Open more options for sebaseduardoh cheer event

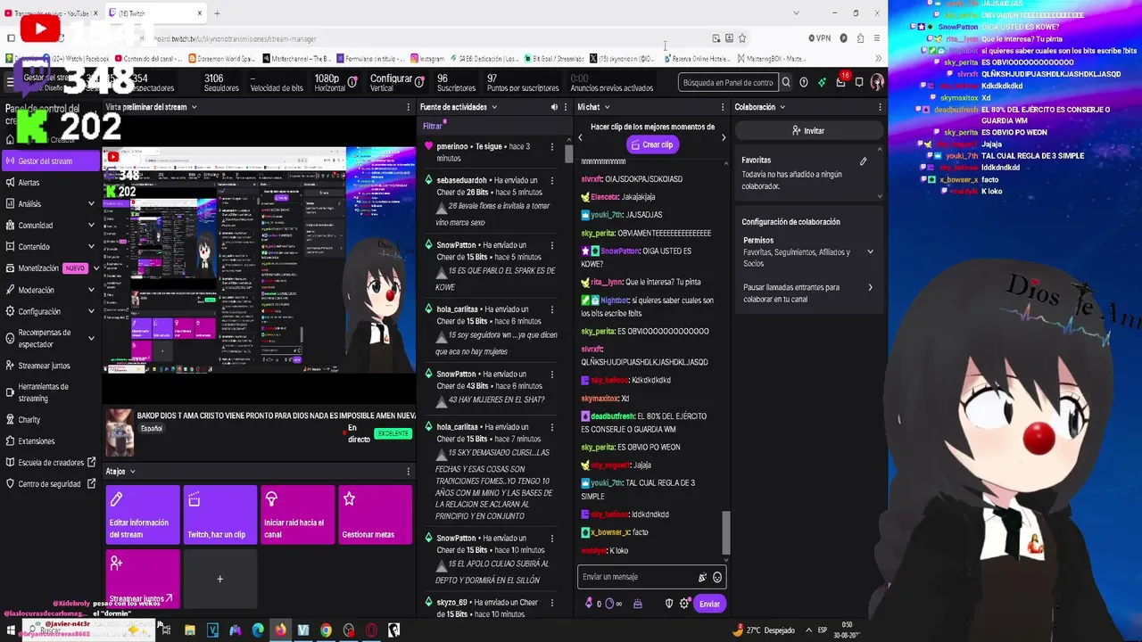tap(552, 180)
